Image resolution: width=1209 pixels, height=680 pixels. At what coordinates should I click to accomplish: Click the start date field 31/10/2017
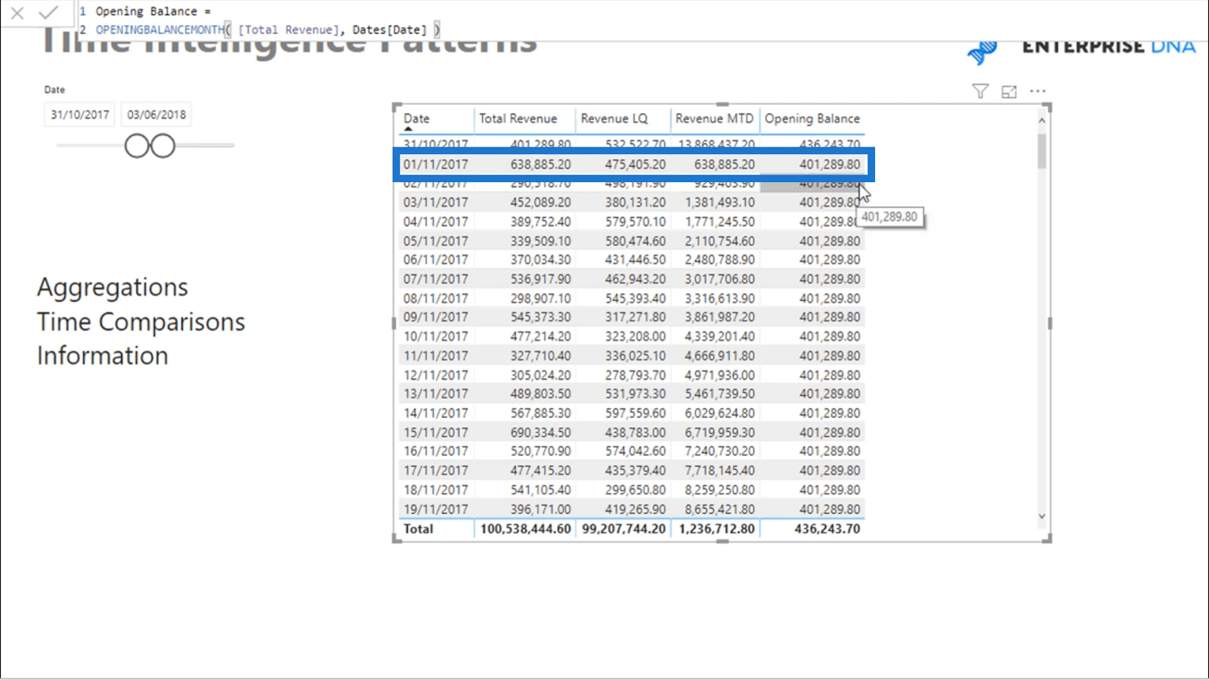80,115
